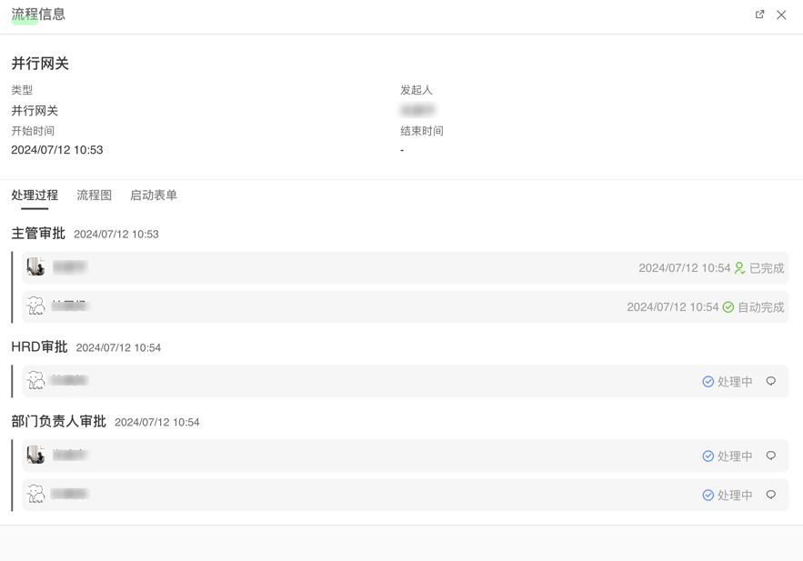Open comment bubble on first 部门负责人审批 row

pos(772,456)
